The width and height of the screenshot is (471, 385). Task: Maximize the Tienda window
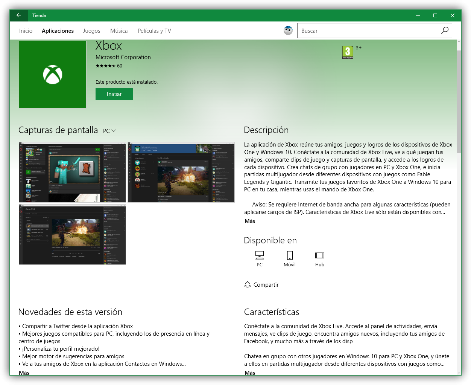pos(435,15)
